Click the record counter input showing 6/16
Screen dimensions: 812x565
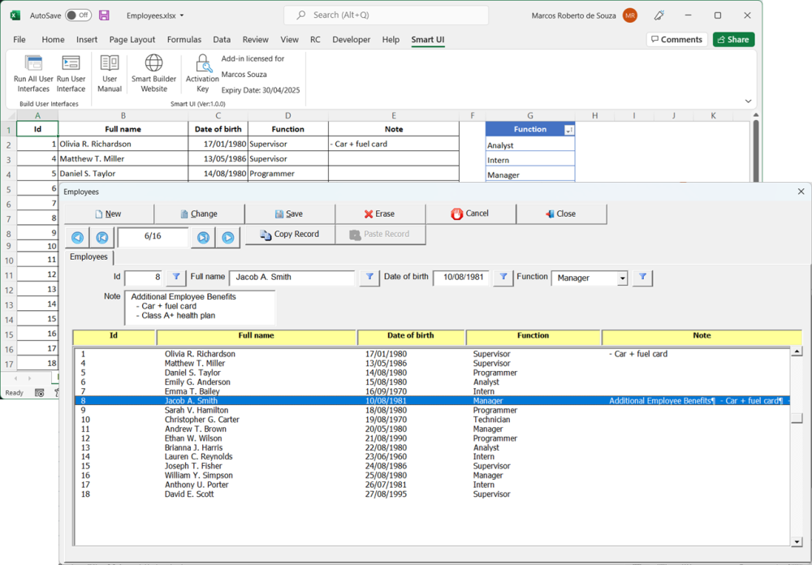coord(151,237)
